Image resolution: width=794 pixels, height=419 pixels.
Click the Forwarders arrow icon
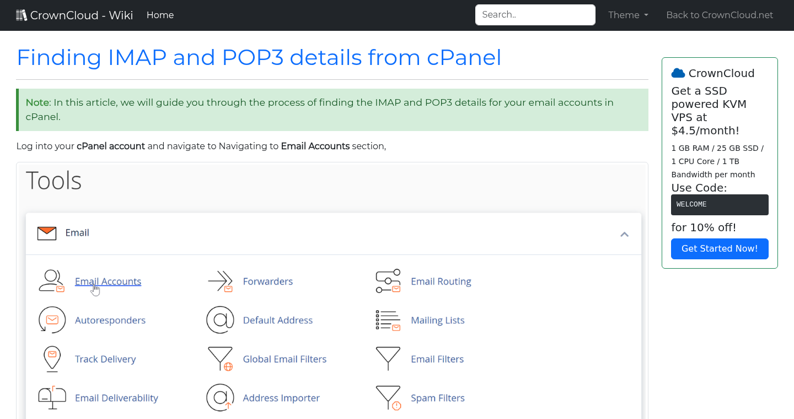tap(221, 281)
